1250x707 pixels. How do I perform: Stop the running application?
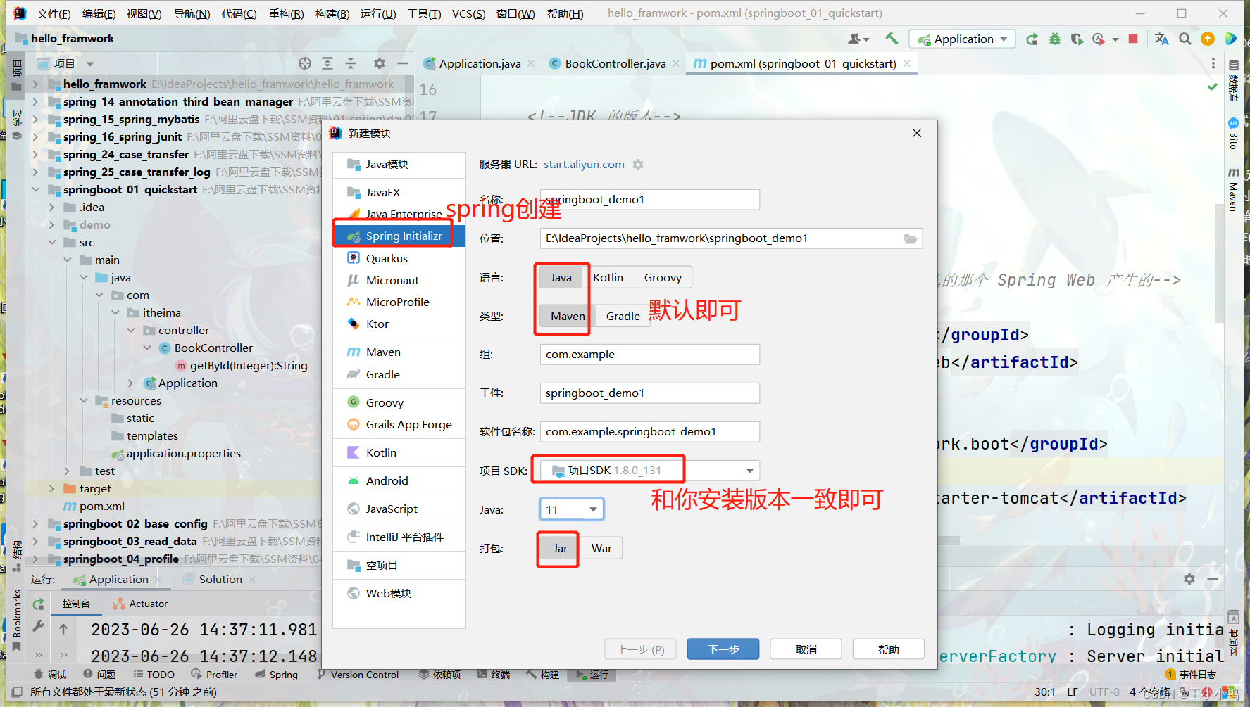click(x=1133, y=39)
